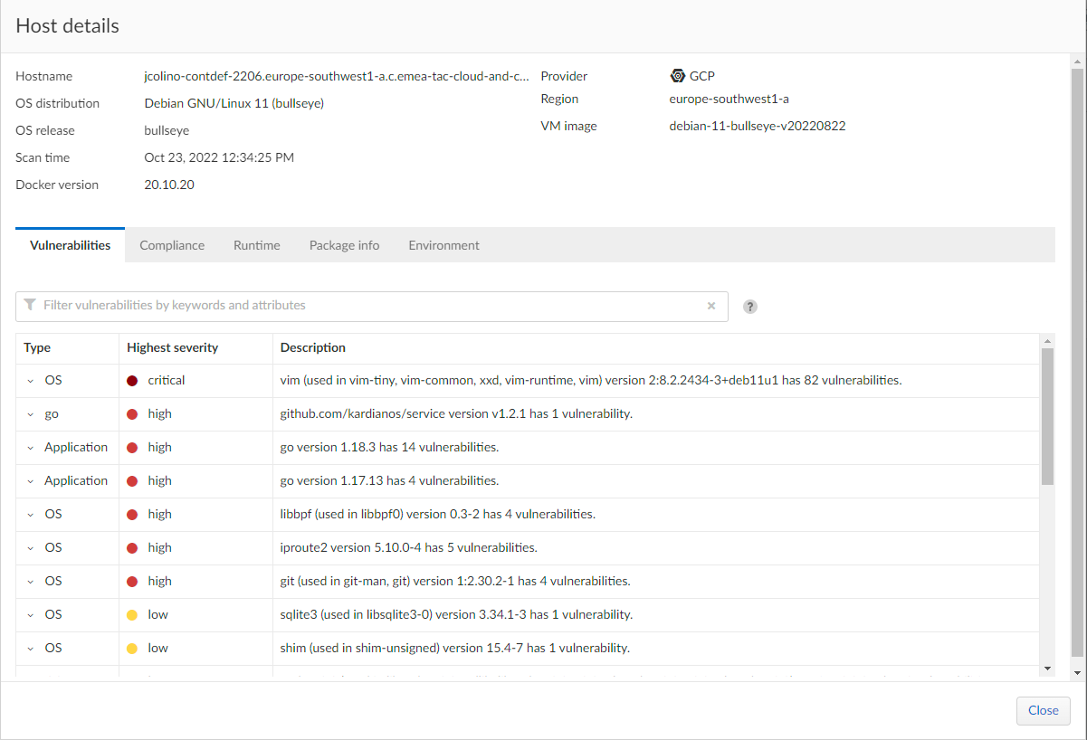Switch to the Compliance tab
Viewport: 1087px width, 740px height.
[172, 245]
